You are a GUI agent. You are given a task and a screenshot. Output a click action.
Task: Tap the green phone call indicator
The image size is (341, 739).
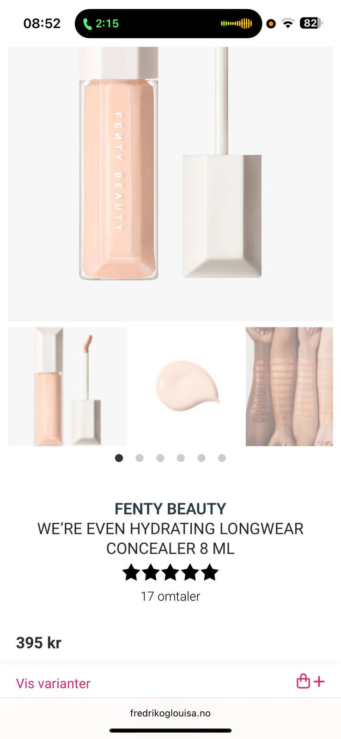101,24
